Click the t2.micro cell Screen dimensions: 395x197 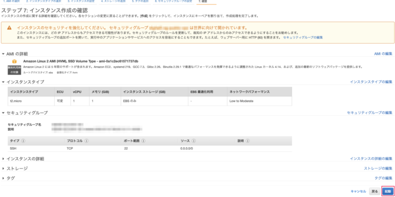tap(31, 101)
